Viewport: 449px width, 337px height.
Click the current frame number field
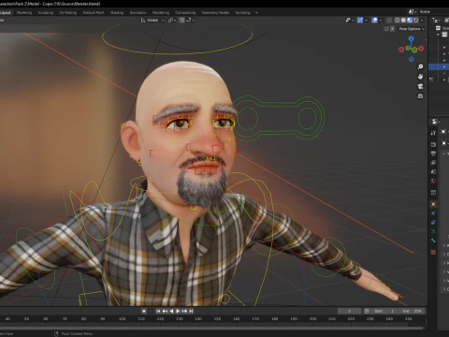[x=349, y=311]
